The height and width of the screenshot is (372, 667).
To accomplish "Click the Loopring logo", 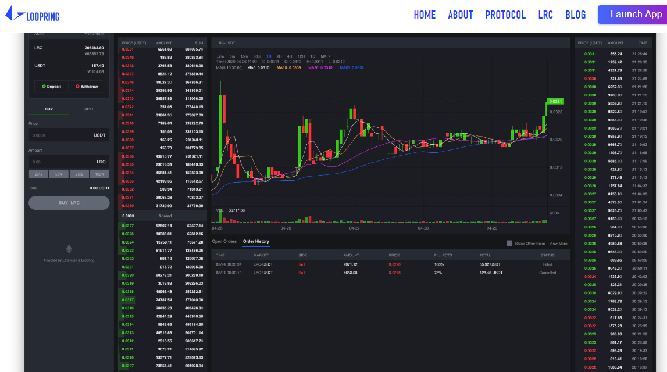I will point(33,15).
